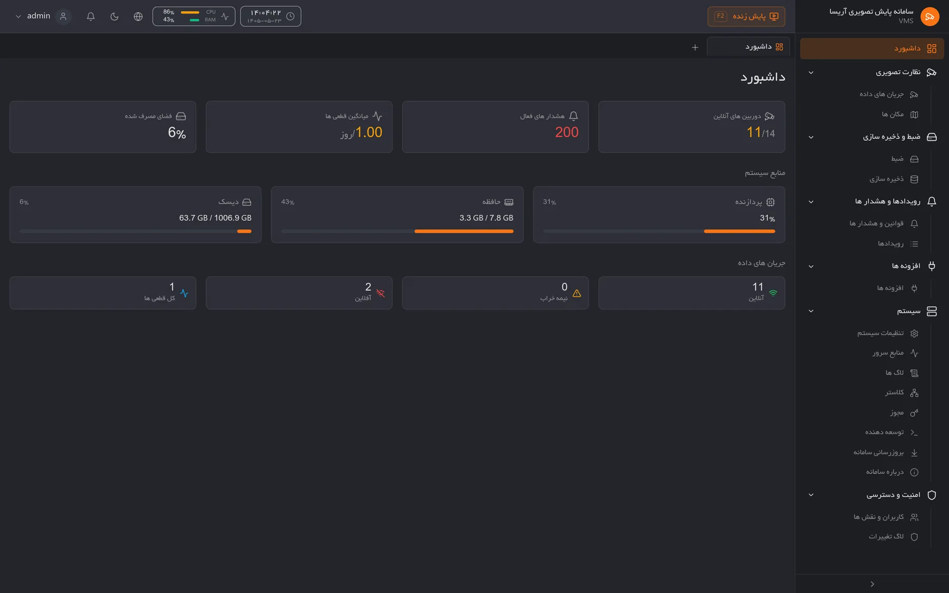Open live view button پایش زنده
The image size is (949, 593).
click(x=746, y=16)
